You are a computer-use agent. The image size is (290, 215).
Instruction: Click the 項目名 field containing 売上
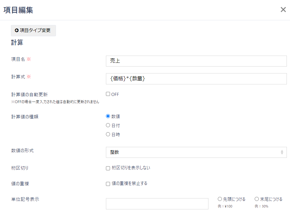pyautogui.click(x=196, y=61)
